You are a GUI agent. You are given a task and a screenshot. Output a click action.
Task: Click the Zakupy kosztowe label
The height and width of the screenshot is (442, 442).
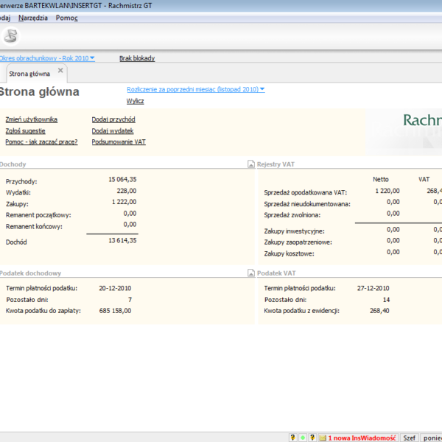(289, 253)
